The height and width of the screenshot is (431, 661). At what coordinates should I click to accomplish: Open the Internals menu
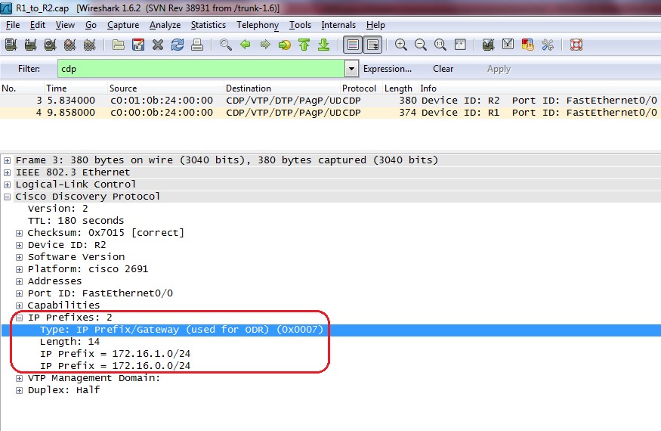click(x=338, y=25)
